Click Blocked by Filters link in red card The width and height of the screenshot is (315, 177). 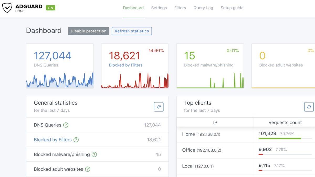125,65
